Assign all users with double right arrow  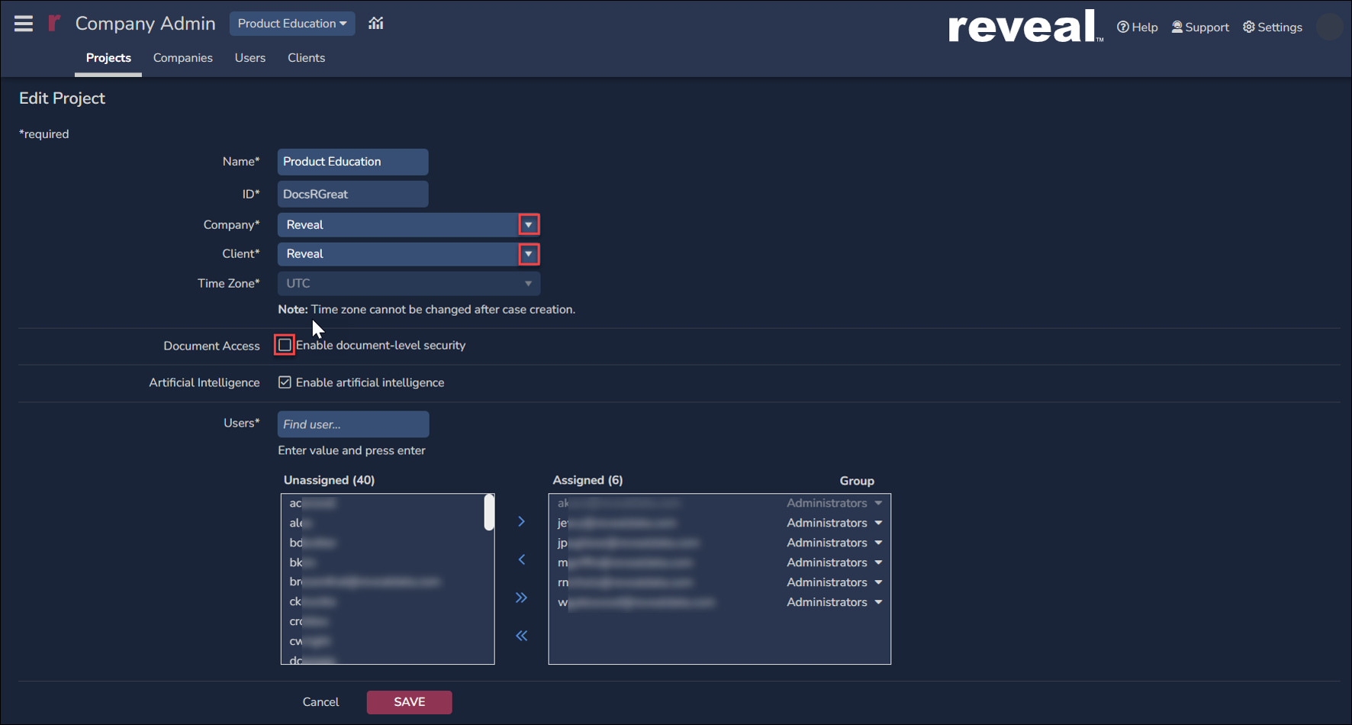point(522,598)
